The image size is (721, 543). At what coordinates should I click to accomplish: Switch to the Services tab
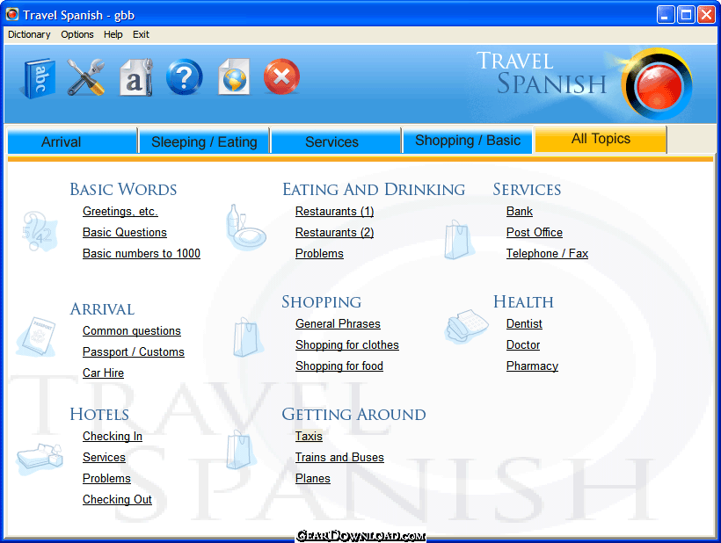tap(336, 141)
